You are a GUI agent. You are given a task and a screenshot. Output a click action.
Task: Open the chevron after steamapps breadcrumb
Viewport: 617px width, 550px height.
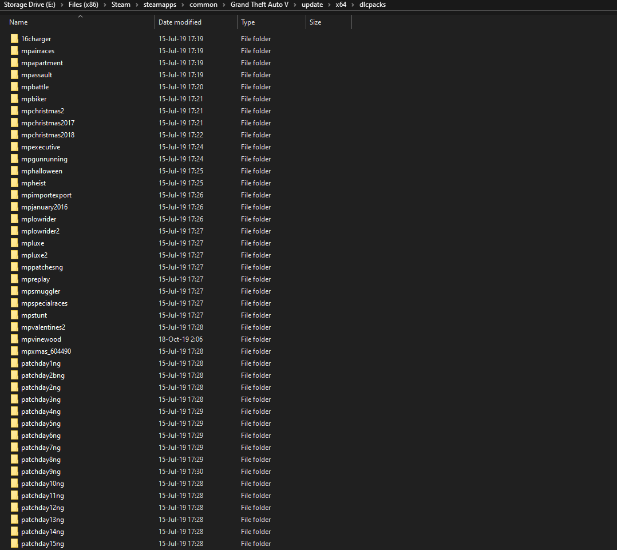183,5
